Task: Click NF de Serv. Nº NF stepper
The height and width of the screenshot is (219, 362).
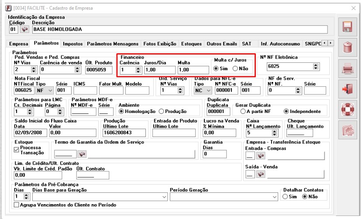Action: coord(298,90)
